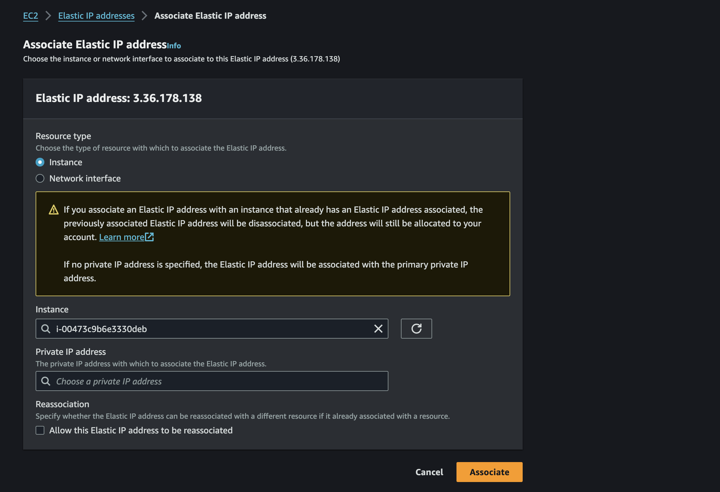Select the Instance resource type radio
Screen dimensions: 720x492
(x=40, y=162)
